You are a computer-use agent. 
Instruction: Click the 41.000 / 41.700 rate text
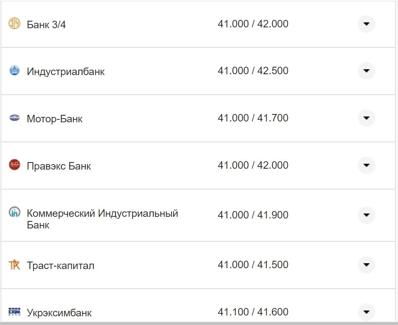tap(253, 118)
